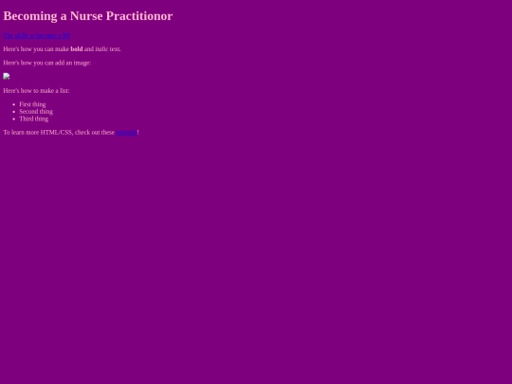Click 'Here's how to make a list:' text
Viewport: 512px width, 384px height.
pos(36,90)
